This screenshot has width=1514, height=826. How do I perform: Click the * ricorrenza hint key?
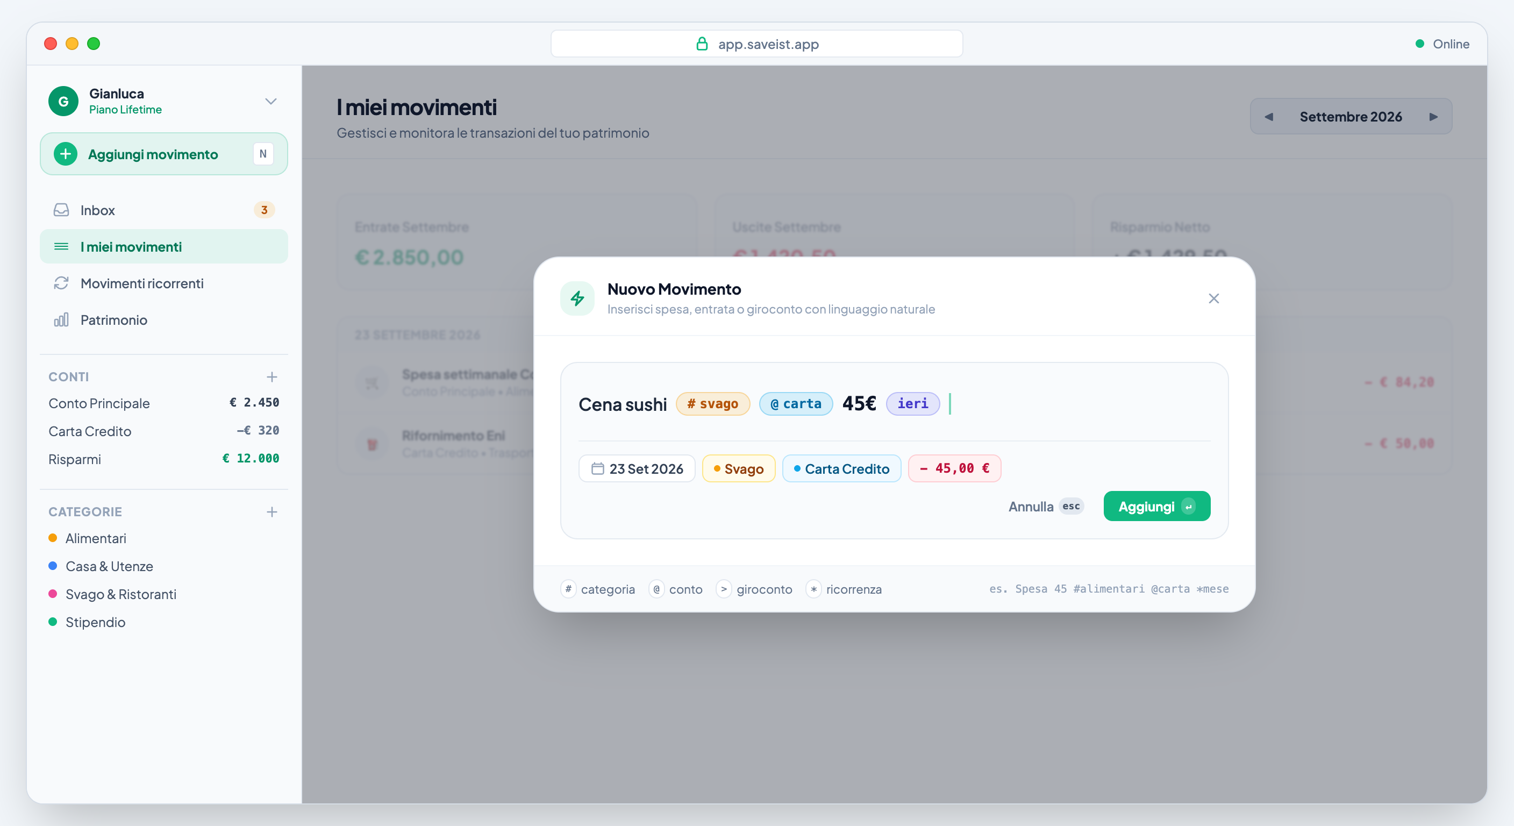pyautogui.click(x=813, y=589)
